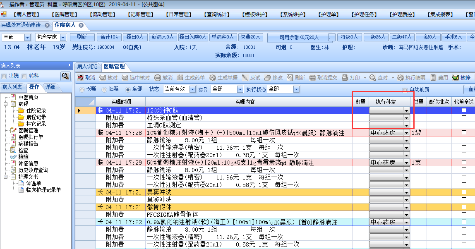Image resolution: width=475 pixels, height=249 pixels.
Task: Click the 刷新 toolbar icon in 医嘱管理
Action: coord(290,78)
